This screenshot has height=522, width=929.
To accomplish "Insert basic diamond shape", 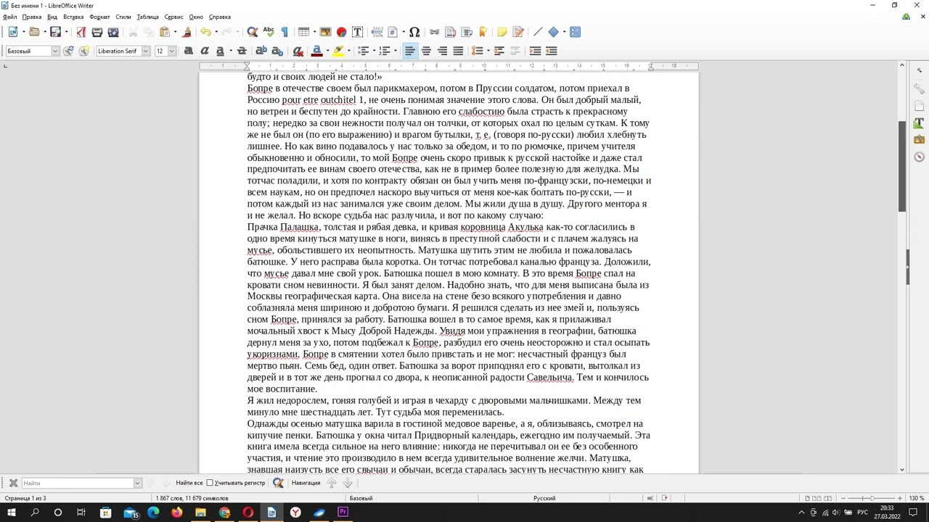I will 553,32.
